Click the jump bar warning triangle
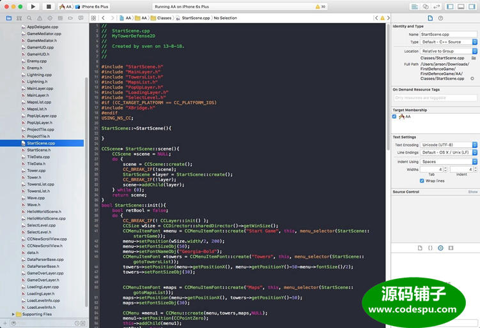This screenshot has width=480, height=328. [x=382, y=18]
